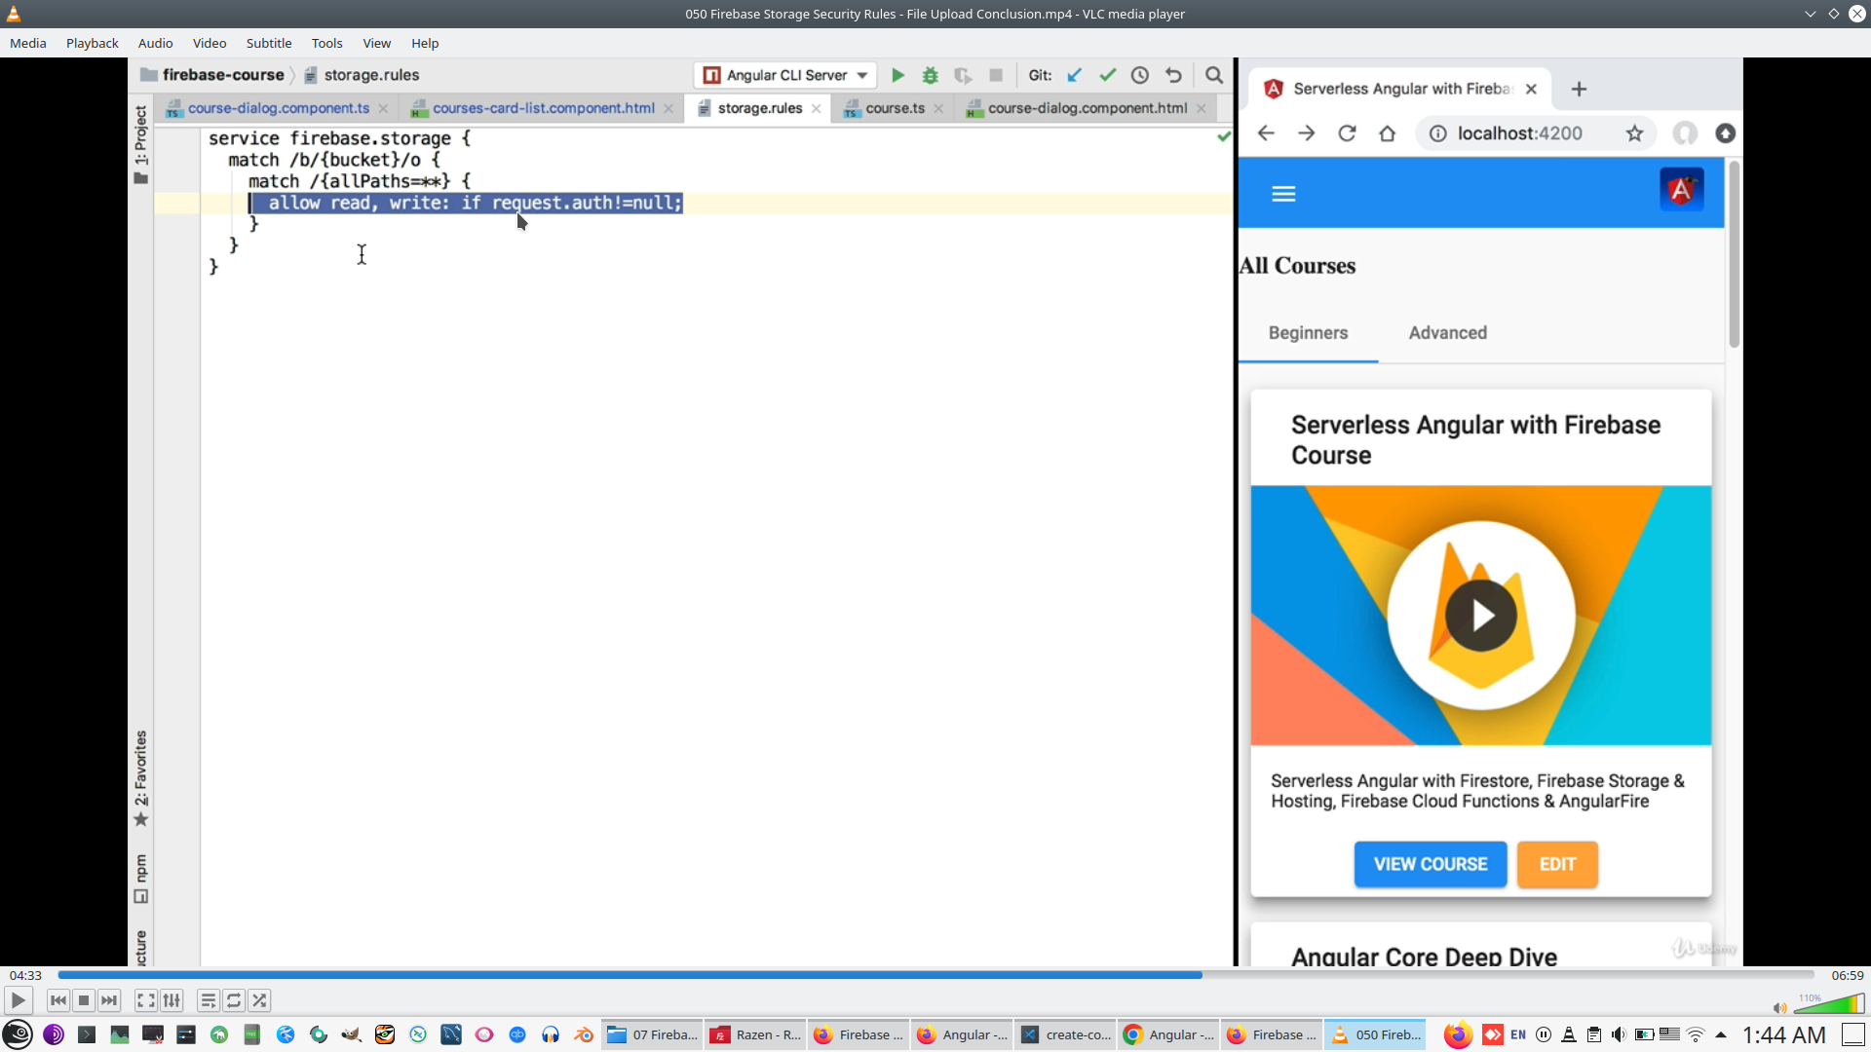Open the Angular CLI Server run configurations dropdown

tap(861, 75)
